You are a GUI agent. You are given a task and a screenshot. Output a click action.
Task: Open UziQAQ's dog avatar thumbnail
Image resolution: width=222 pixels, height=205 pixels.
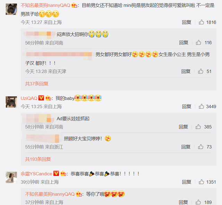pos(11,102)
